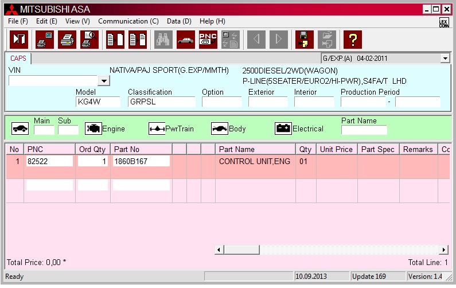Click the VIN input field
This screenshot has width=456, height=288.
click(x=53, y=80)
